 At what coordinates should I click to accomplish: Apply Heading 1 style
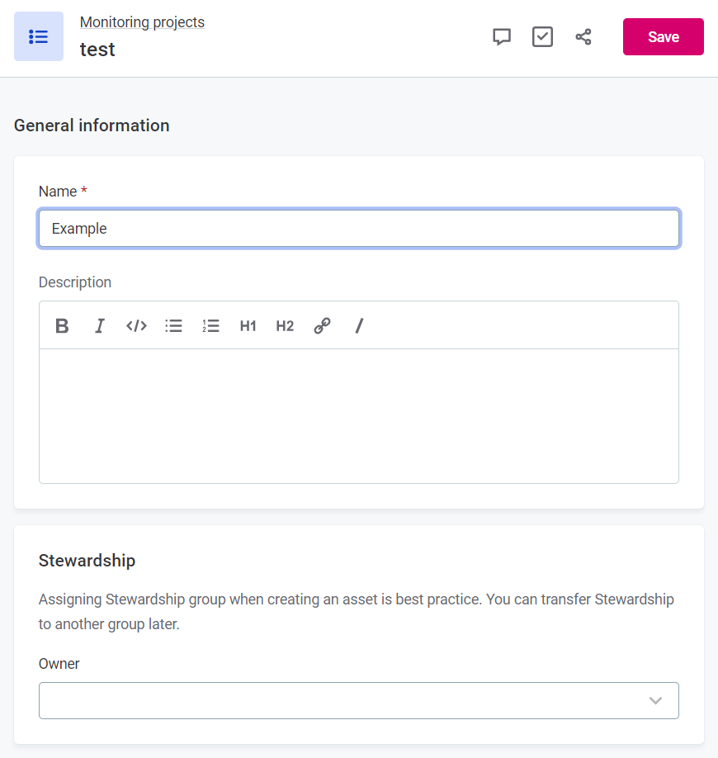point(248,326)
